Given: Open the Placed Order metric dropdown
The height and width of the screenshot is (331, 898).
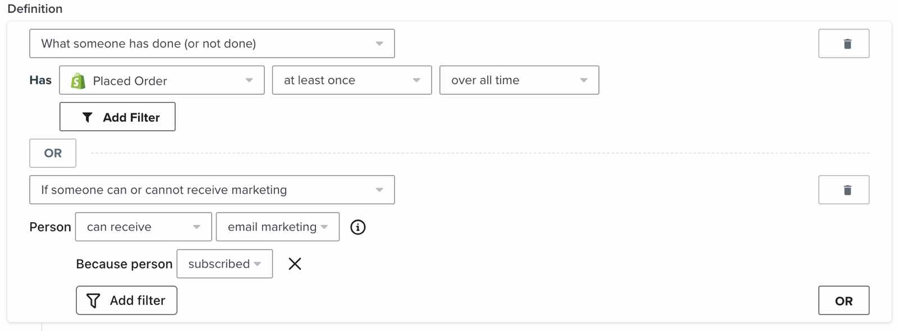Looking at the screenshot, I should [162, 80].
